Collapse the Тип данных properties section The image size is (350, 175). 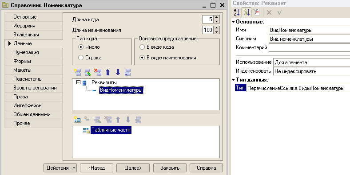point(234,80)
